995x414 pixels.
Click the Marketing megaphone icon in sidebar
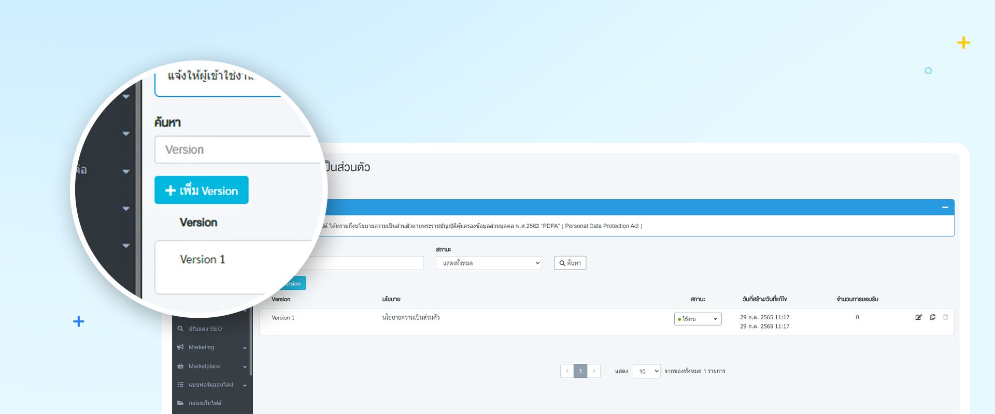[180, 347]
